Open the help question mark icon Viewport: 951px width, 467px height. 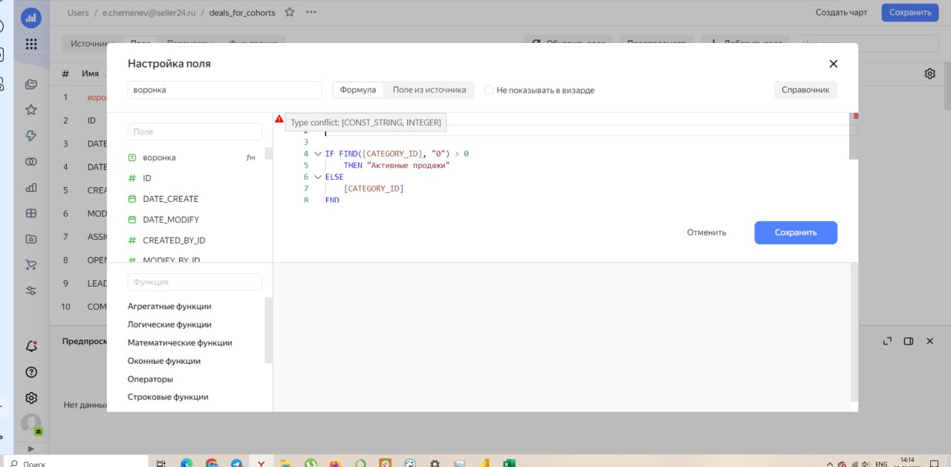pos(31,372)
